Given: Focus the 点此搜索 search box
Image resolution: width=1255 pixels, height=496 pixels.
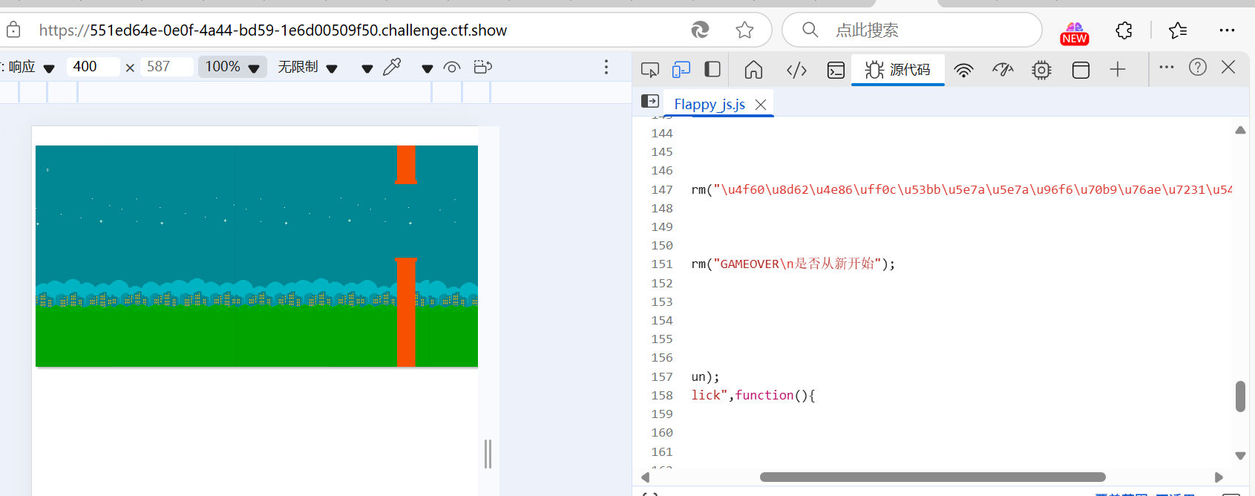Looking at the screenshot, I should 913,30.
